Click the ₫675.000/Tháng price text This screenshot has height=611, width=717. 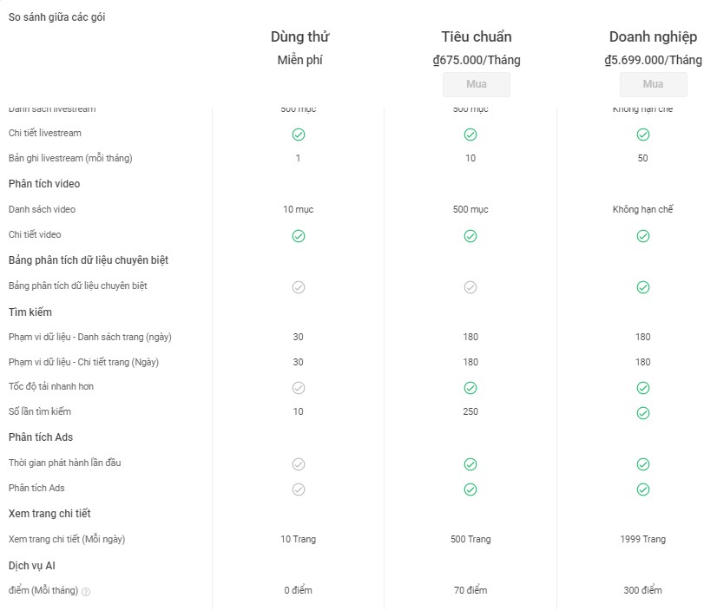pyautogui.click(x=476, y=61)
